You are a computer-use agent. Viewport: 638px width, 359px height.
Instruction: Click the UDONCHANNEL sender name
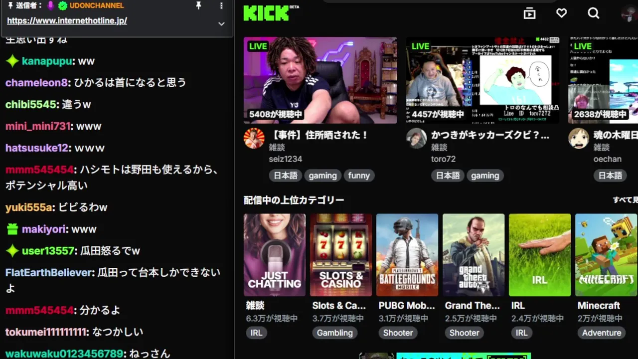pyautogui.click(x=97, y=5)
